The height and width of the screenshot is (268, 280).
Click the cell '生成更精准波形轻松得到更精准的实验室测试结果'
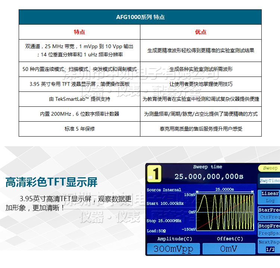[201, 50]
